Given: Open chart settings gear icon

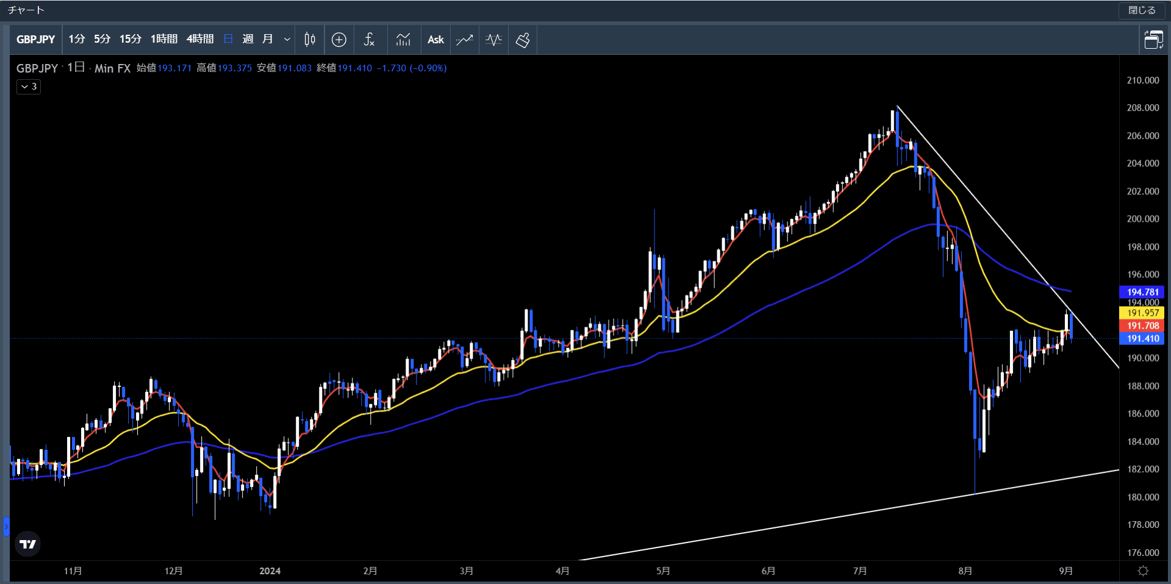Looking at the screenshot, I should click(1144, 571).
